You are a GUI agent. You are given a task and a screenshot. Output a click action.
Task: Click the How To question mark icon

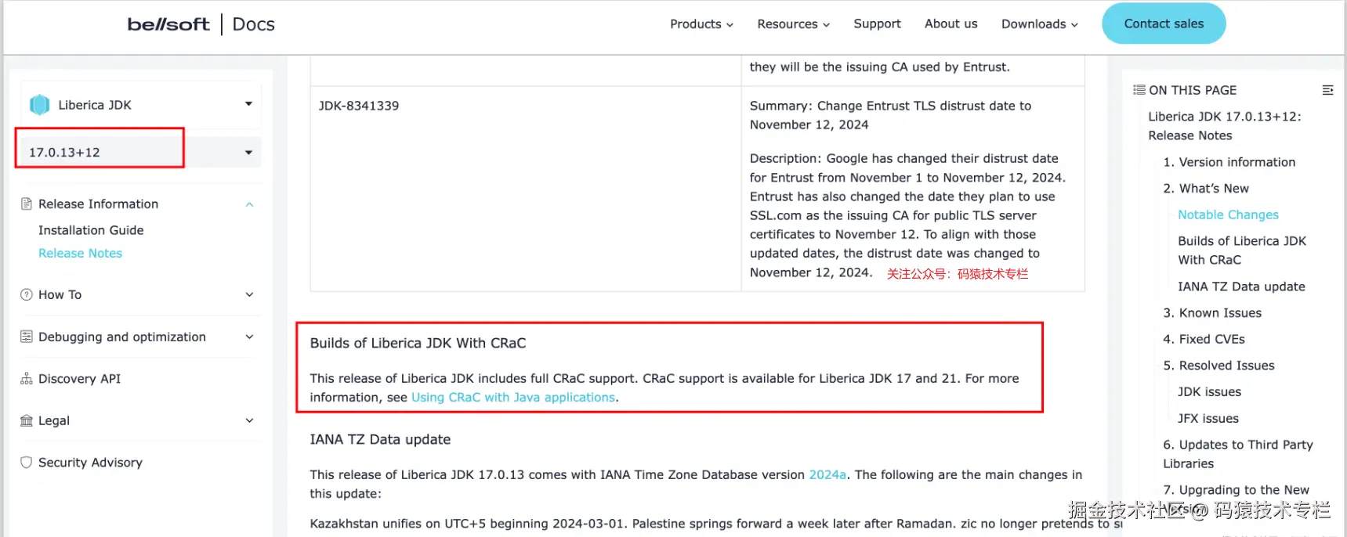27,295
